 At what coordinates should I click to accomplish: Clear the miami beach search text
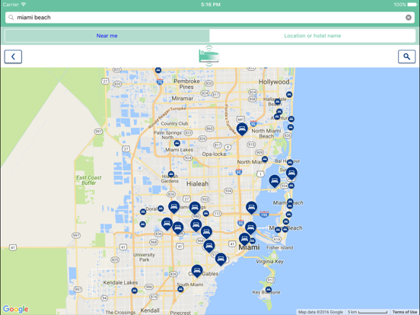[x=409, y=17]
